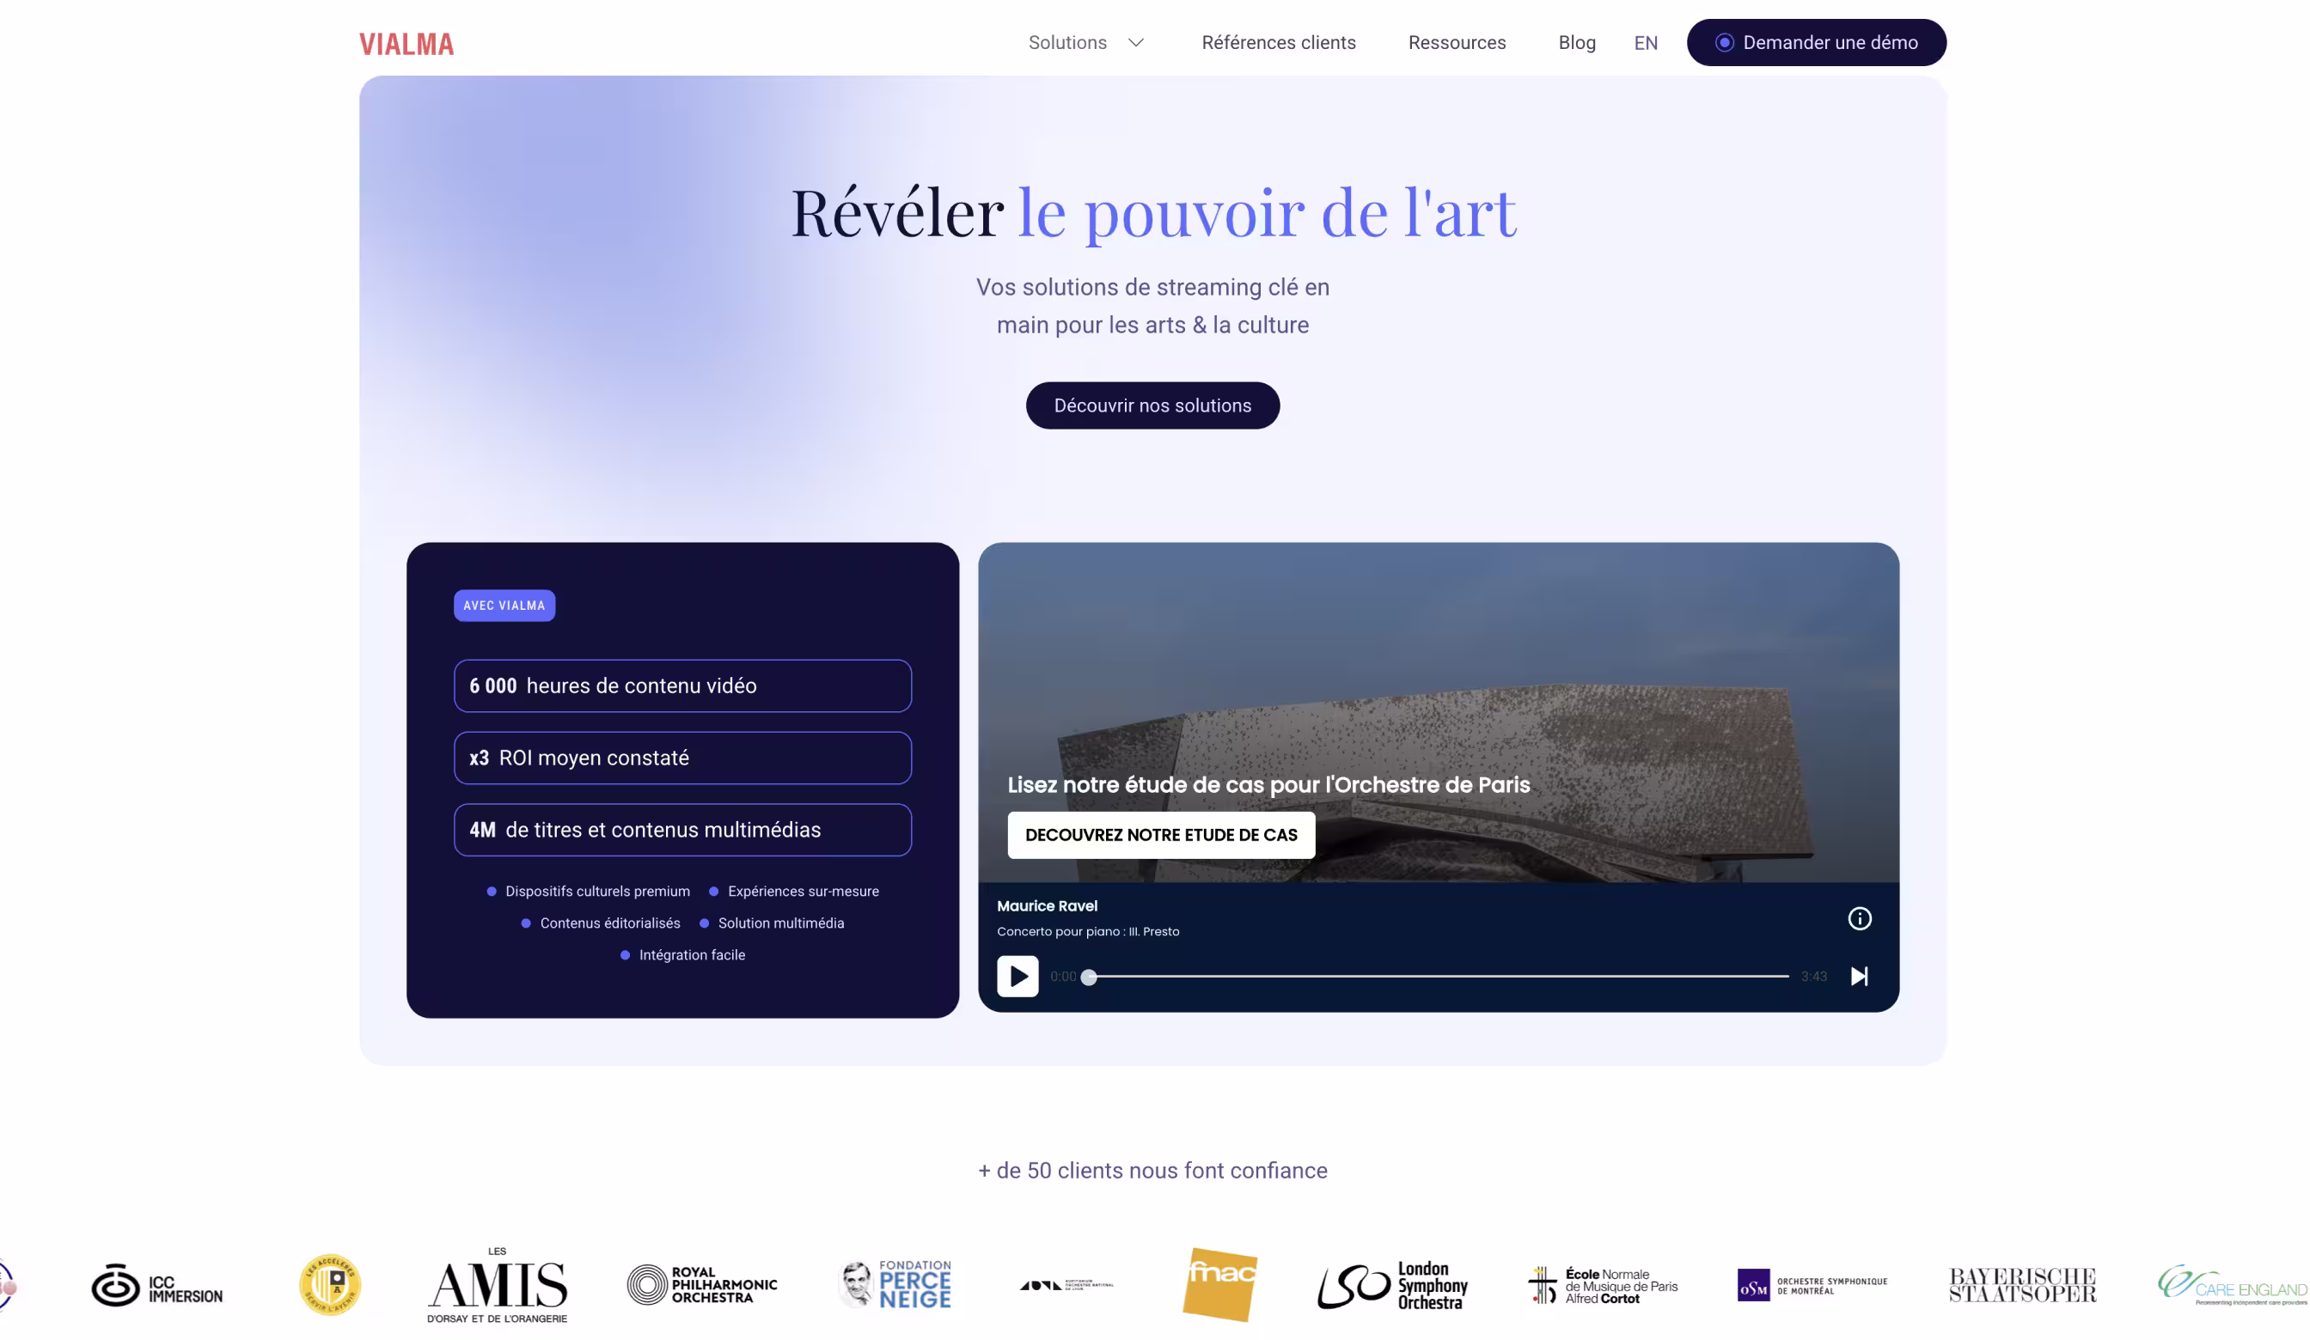Click the Fondation Perce Neige logo

[894, 1283]
